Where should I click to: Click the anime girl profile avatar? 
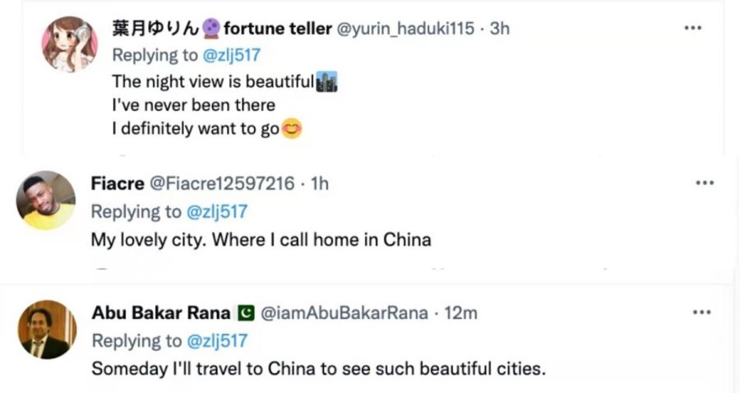coord(70,44)
